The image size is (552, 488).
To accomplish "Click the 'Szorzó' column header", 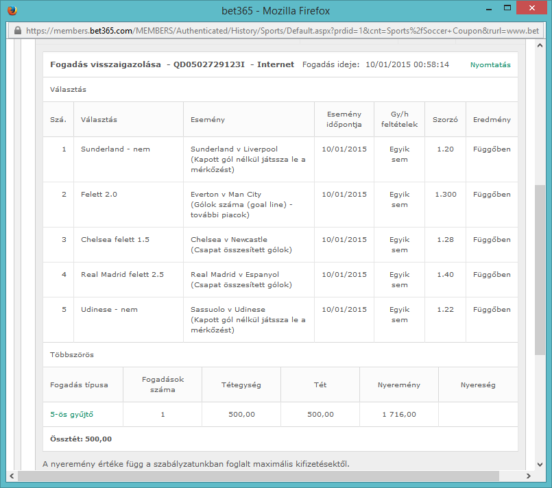I will [x=445, y=120].
